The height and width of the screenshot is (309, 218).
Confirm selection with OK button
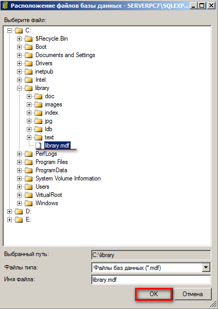pyautogui.click(x=154, y=294)
